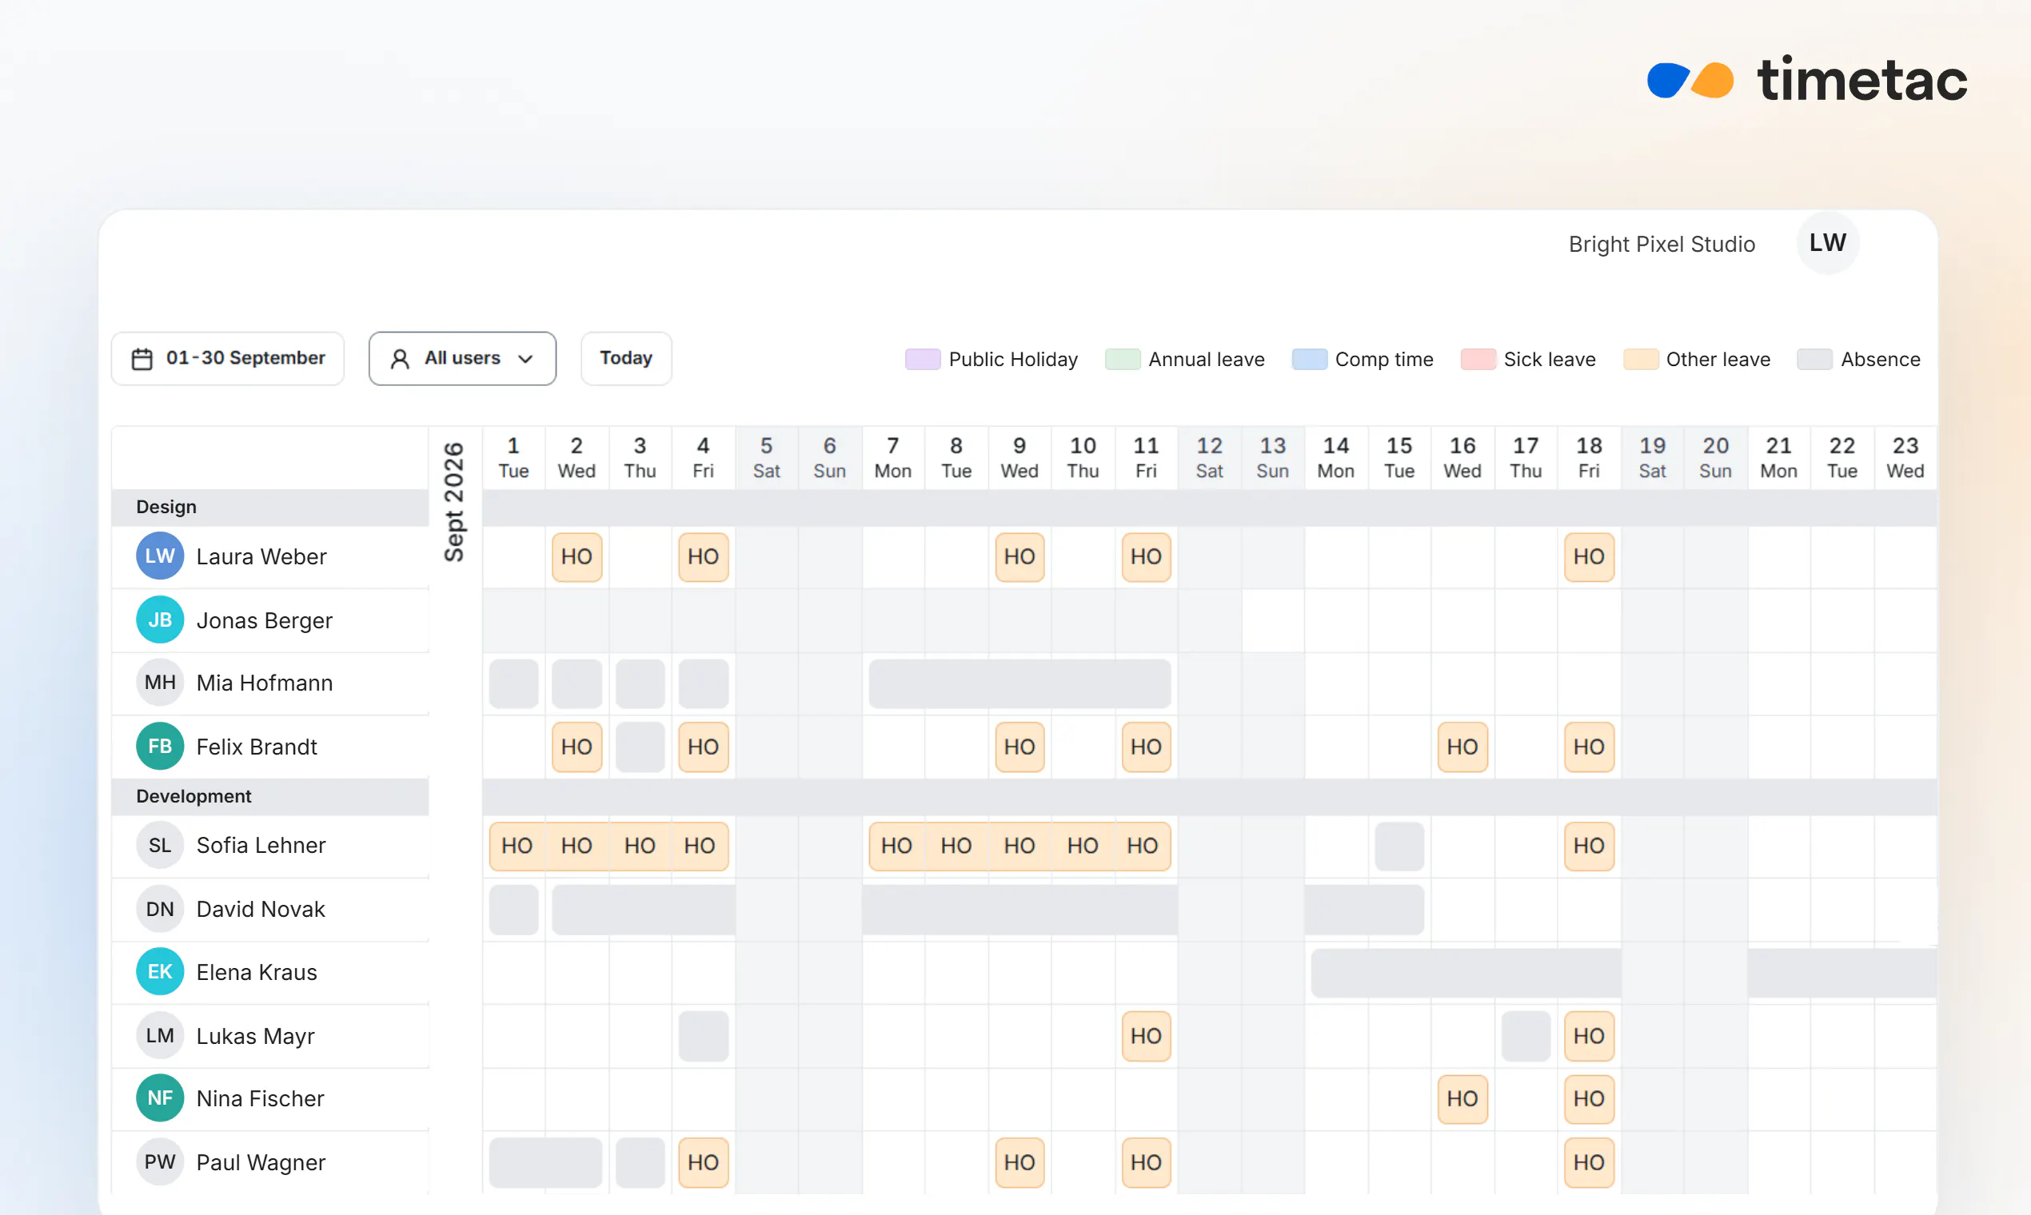2031x1215 pixels.
Task: Click the timetac logo
Action: pyautogui.click(x=1806, y=80)
